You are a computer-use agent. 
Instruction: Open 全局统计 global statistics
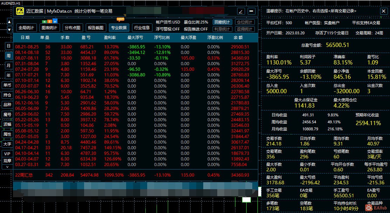coord(27,28)
